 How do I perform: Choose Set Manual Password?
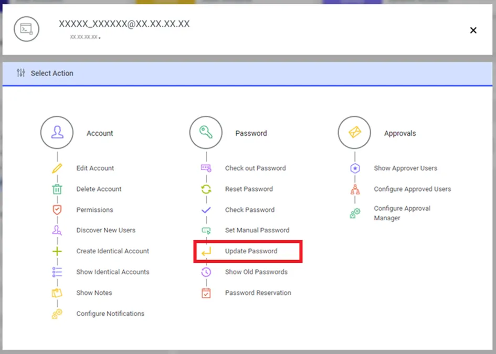coord(257,230)
